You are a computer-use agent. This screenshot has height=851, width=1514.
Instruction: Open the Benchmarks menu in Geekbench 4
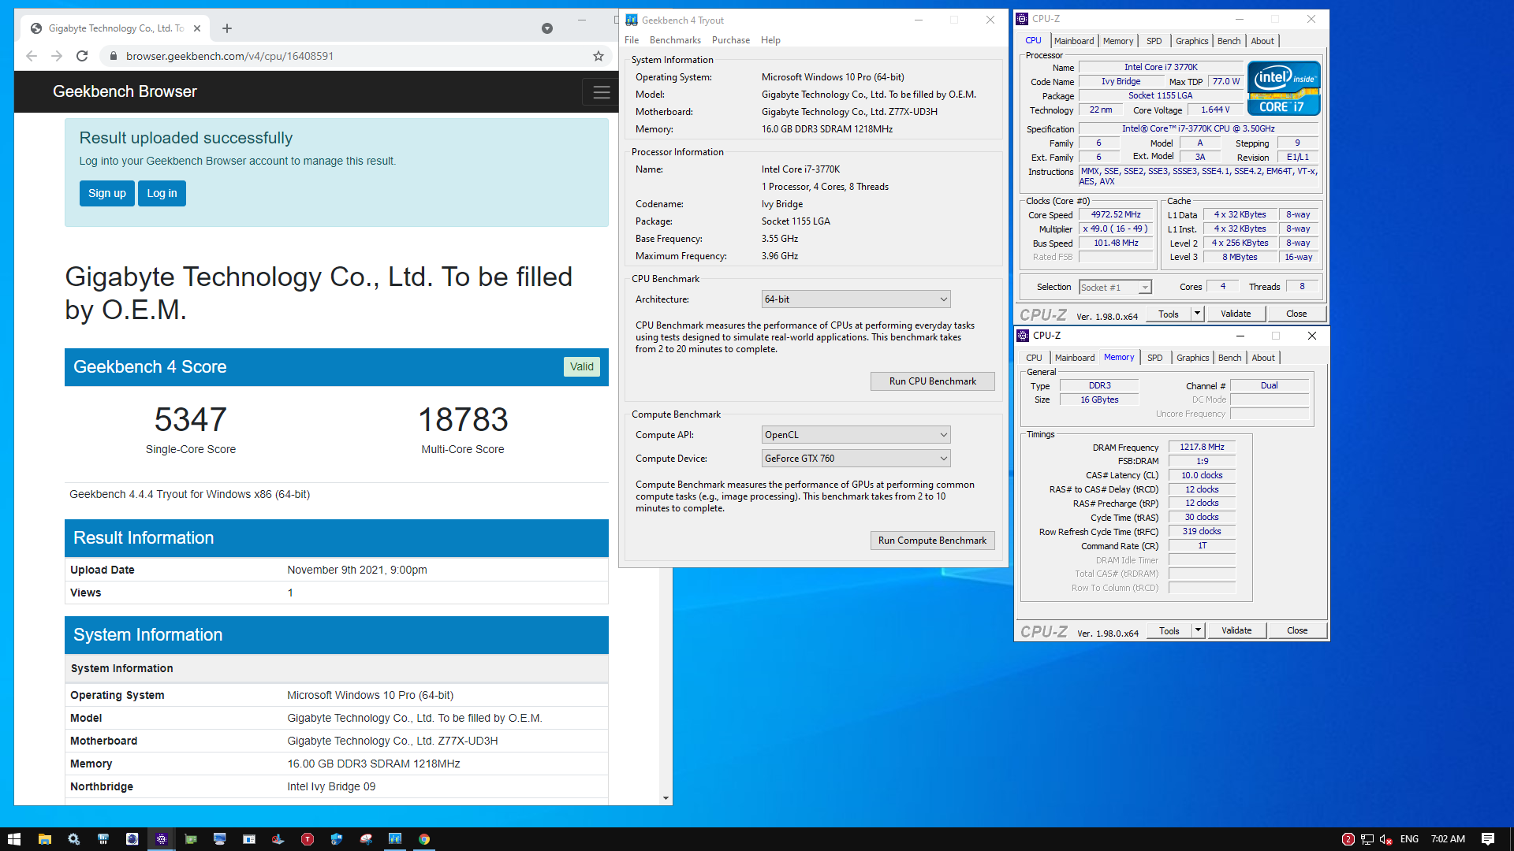[x=675, y=40]
